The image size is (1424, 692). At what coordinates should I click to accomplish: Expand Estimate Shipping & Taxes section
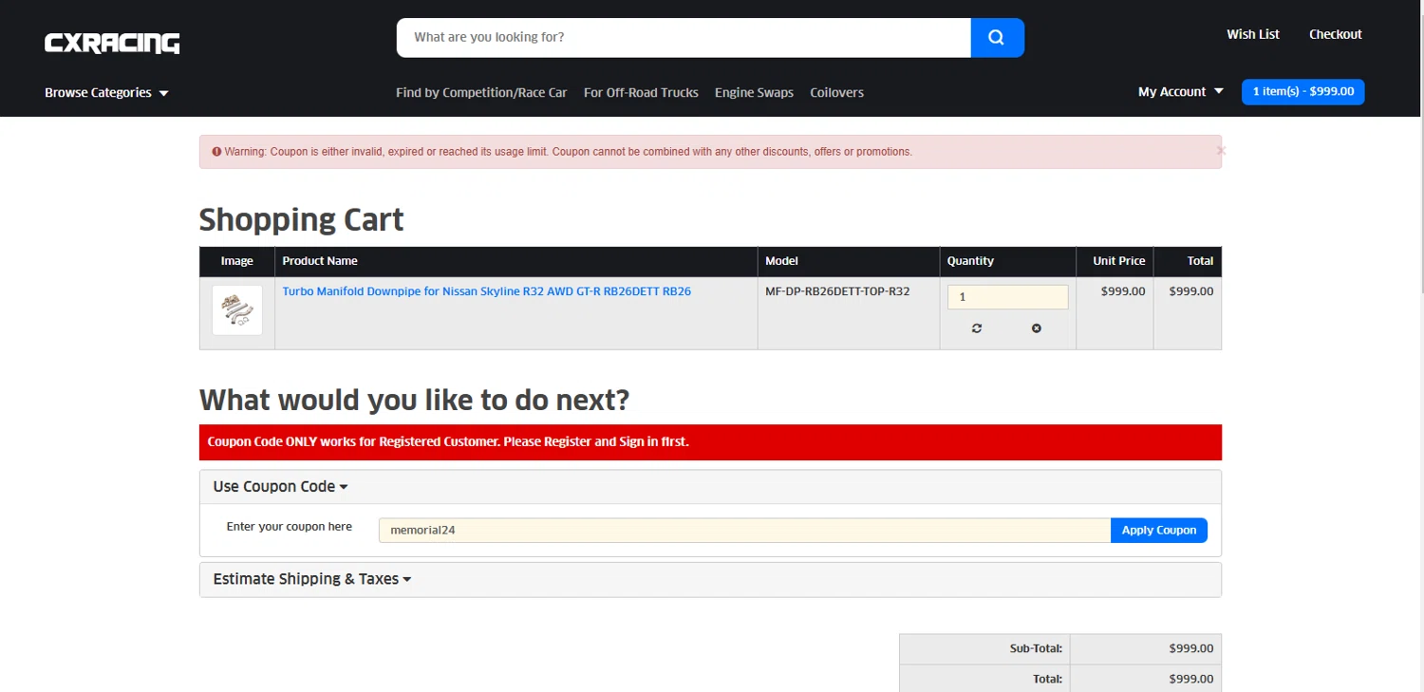pos(312,579)
